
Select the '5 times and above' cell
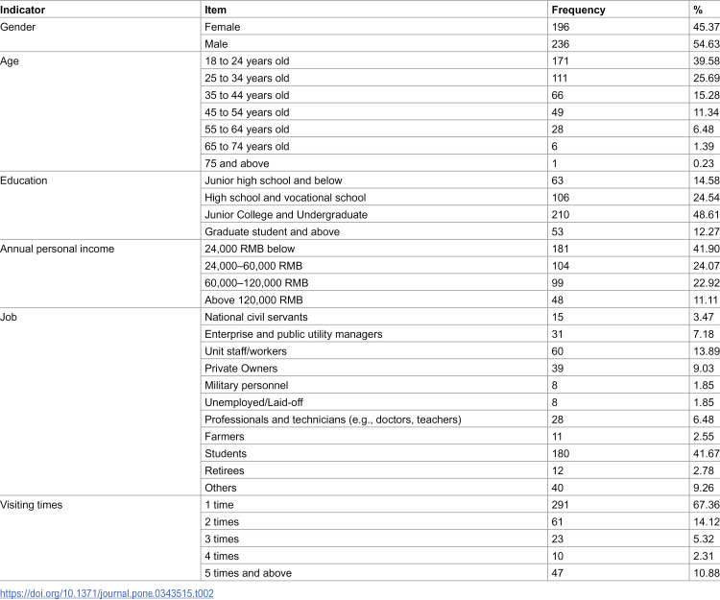click(x=248, y=573)
